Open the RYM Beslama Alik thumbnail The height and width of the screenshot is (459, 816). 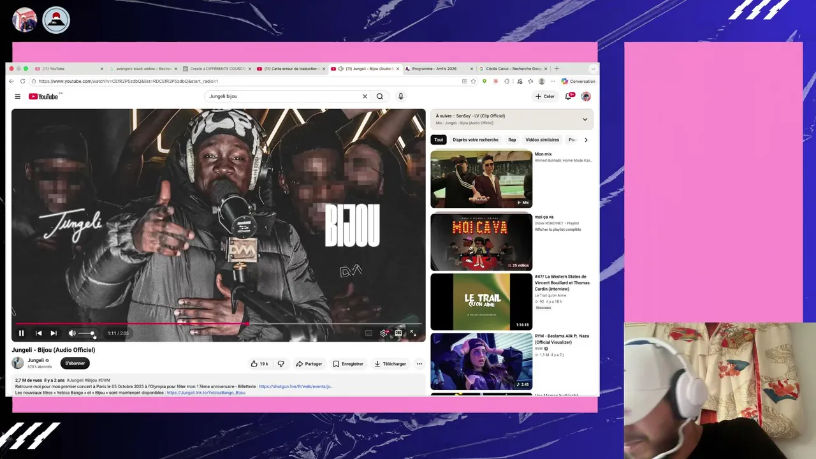(481, 361)
